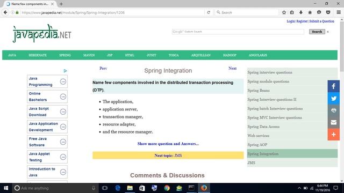Open the Windows Start menu
The image size is (344, 193).
tap(6, 188)
